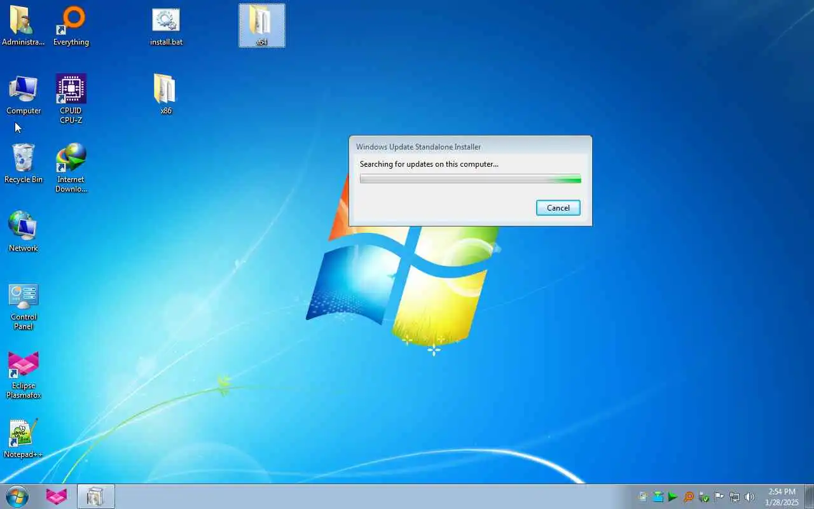Click the green play arrow tray icon
The height and width of the screenshot is (509, 814).
673,497
